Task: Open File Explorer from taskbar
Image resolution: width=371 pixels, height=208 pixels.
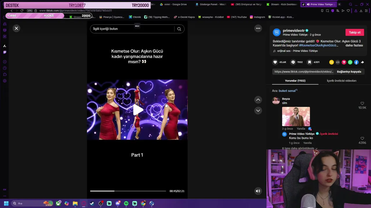Action: click(75, 203)
